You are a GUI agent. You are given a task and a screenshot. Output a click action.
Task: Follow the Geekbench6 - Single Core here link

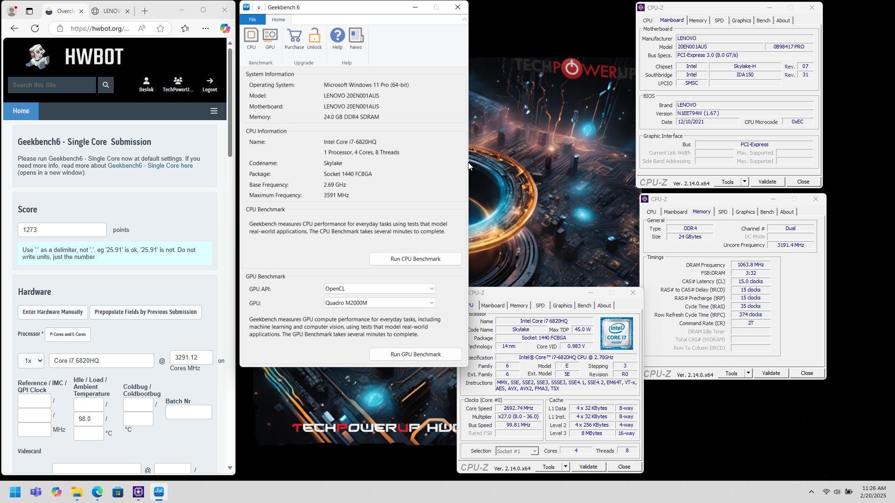pyautogui.click(x=150, y=165)
